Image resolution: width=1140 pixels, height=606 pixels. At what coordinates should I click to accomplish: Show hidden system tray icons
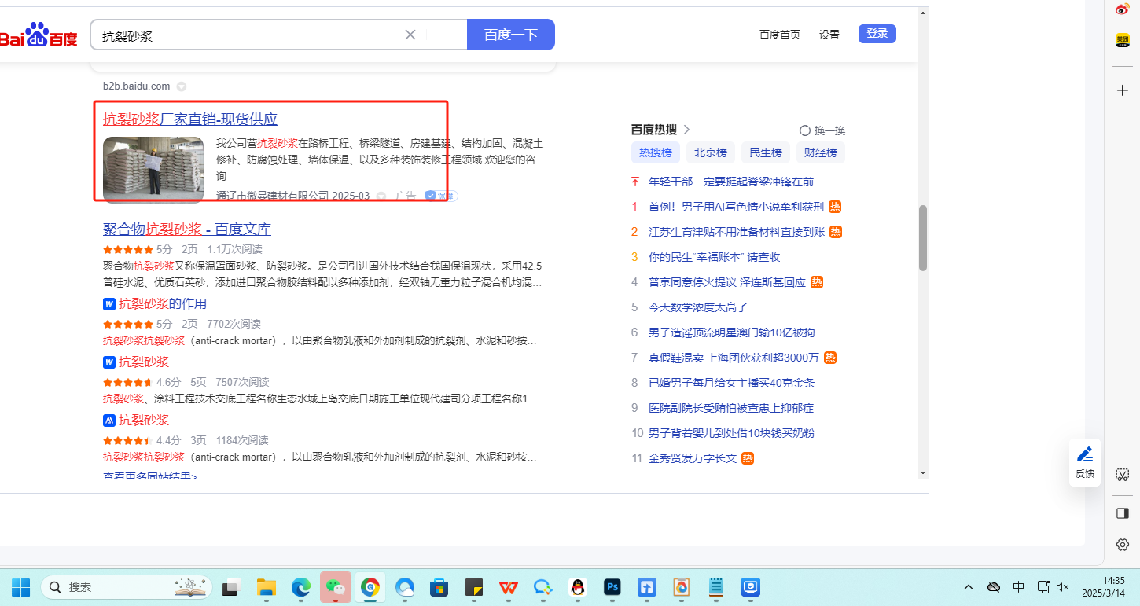969,587
